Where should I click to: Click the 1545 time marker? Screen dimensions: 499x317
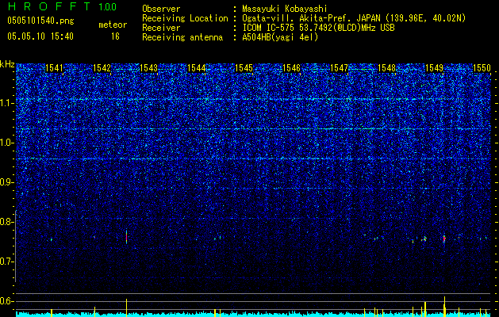(x=244, y=68)
